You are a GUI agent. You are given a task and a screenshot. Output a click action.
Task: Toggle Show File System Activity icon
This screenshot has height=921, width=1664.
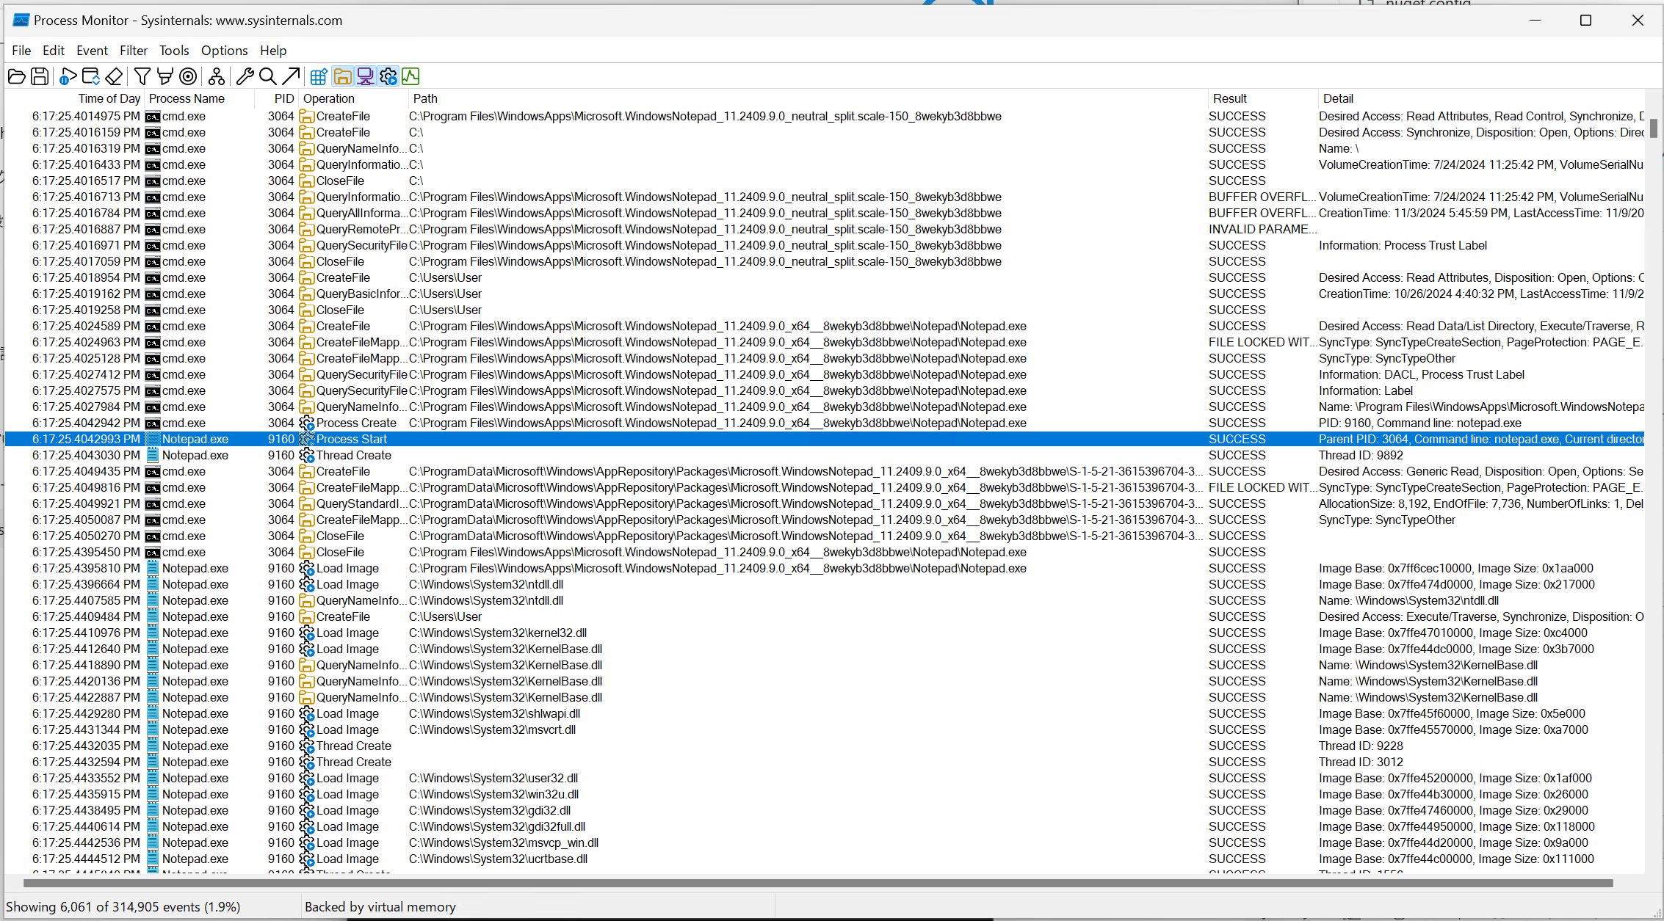click(342, 76)
